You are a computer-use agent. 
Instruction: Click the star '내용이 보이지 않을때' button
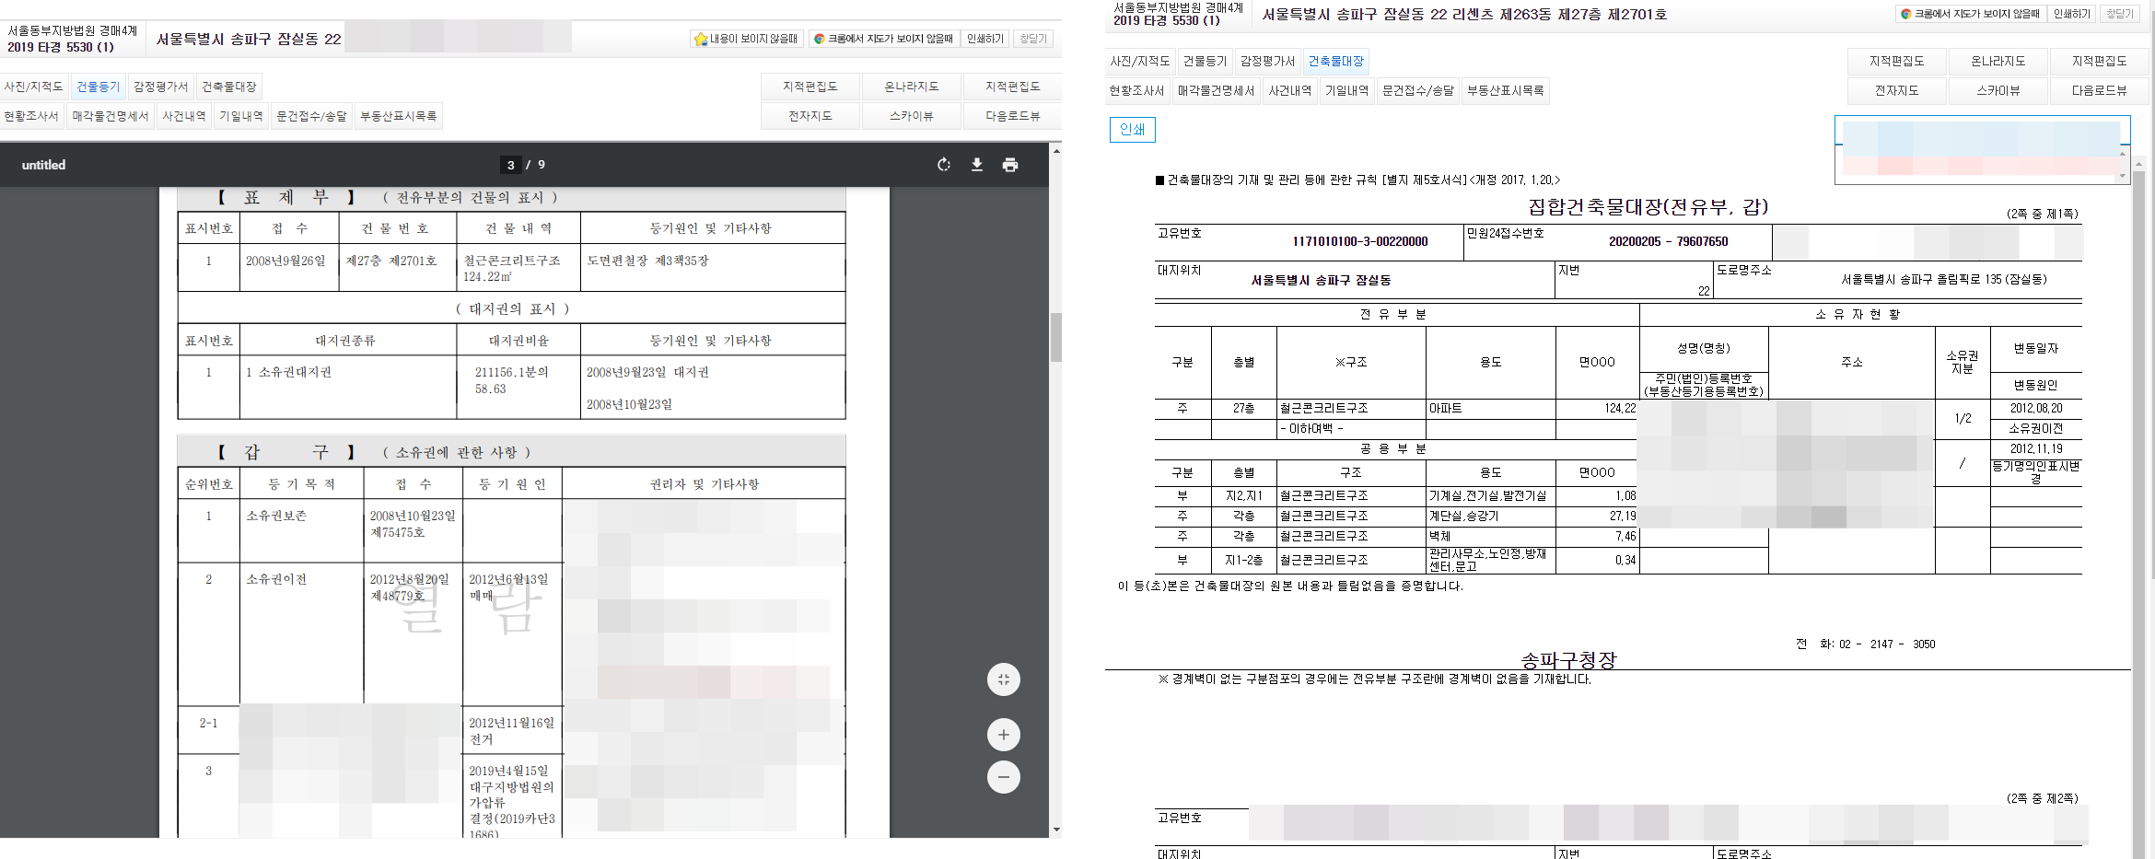[x=747, y=39]
